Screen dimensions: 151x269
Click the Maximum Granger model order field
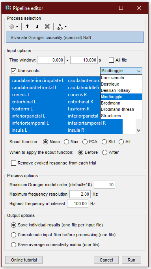(x=104, y=185)
